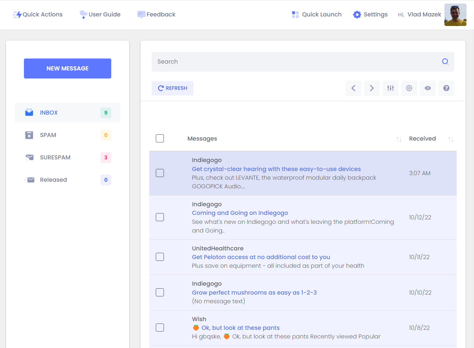Go to previous page arrow
474x348 pixels.
353,88
